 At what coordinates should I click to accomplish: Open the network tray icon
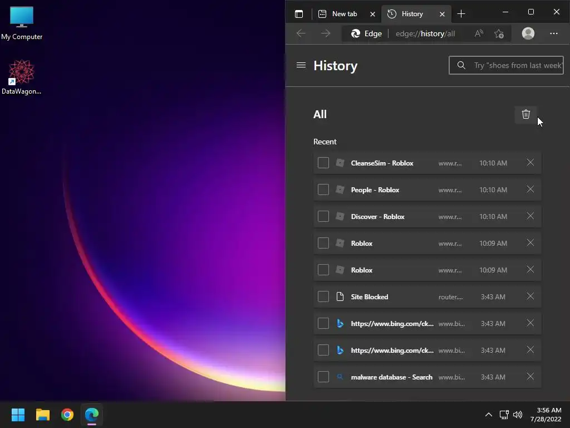pyautogui.click(x=504, y=415)
